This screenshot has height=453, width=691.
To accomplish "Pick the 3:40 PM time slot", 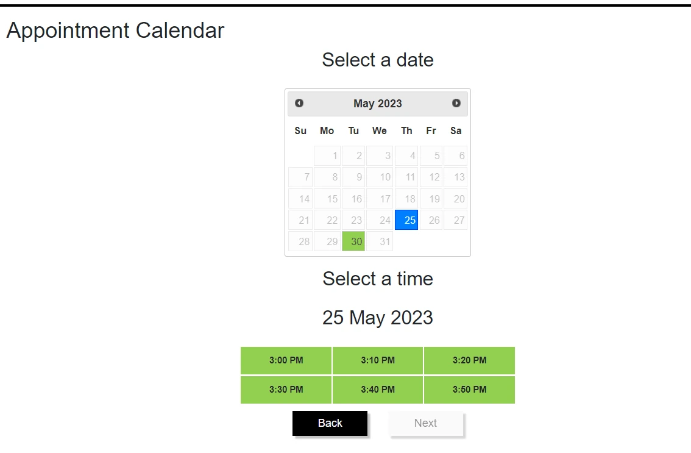I will point(378,390).
